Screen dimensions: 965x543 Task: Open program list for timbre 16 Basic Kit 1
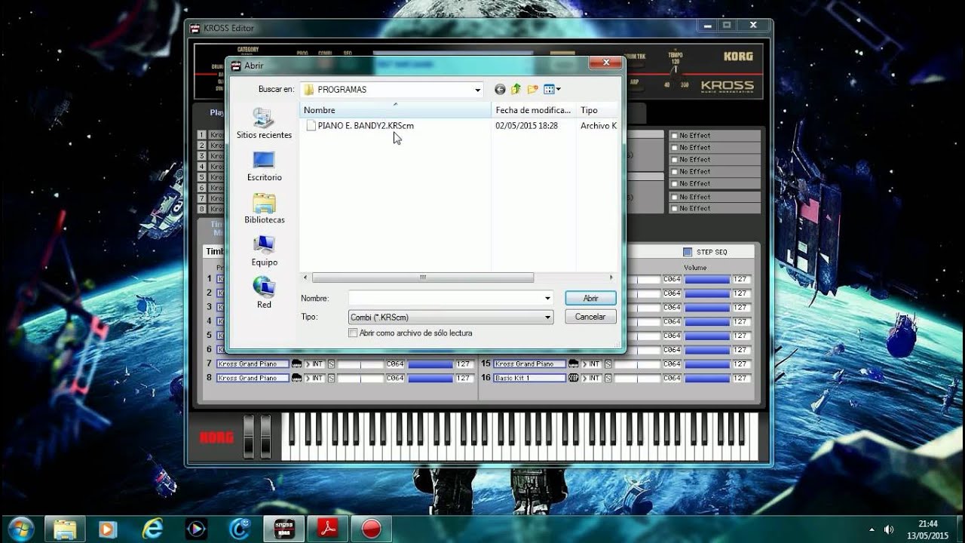point(530,378)
